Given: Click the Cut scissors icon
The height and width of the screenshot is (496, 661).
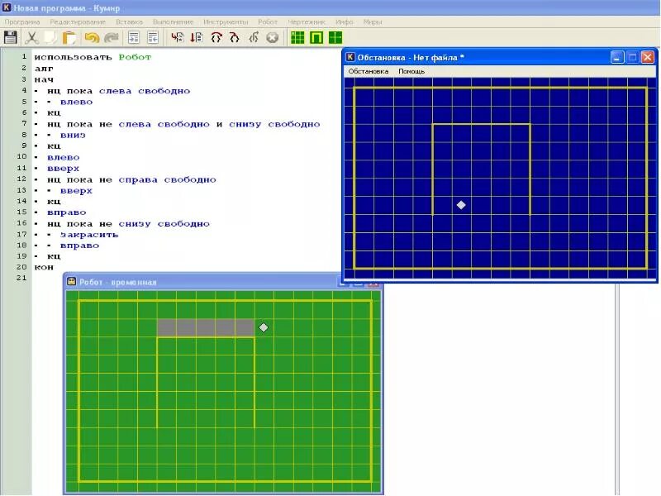Looking at the screenshot, I should point(31,37).
